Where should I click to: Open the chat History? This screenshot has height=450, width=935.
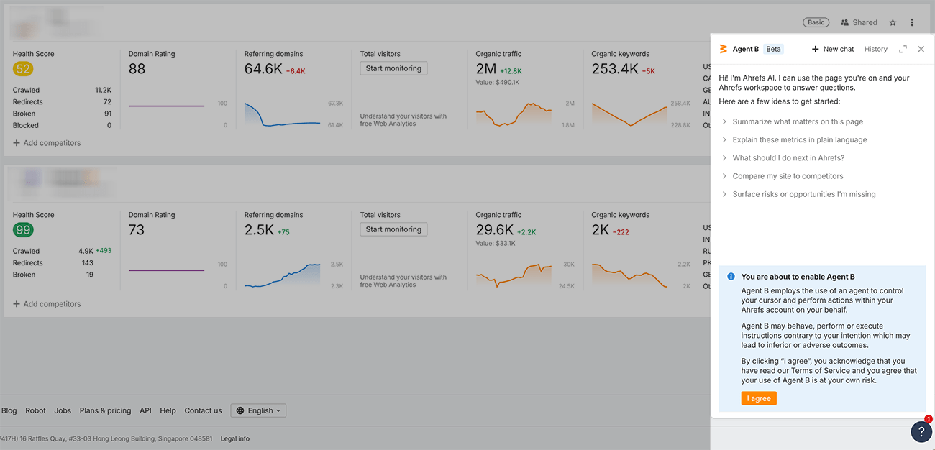875,49
